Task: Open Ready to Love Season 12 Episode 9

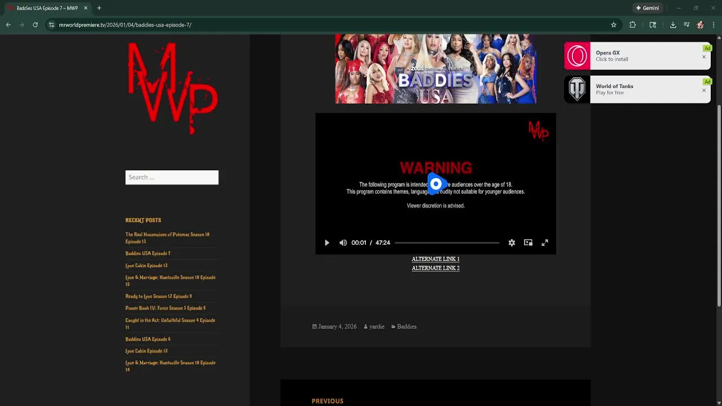Action: (x=159, y=296)
